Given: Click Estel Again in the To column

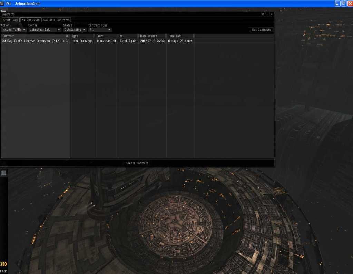Looking at the screenshot, I should (x=128, y=41).
